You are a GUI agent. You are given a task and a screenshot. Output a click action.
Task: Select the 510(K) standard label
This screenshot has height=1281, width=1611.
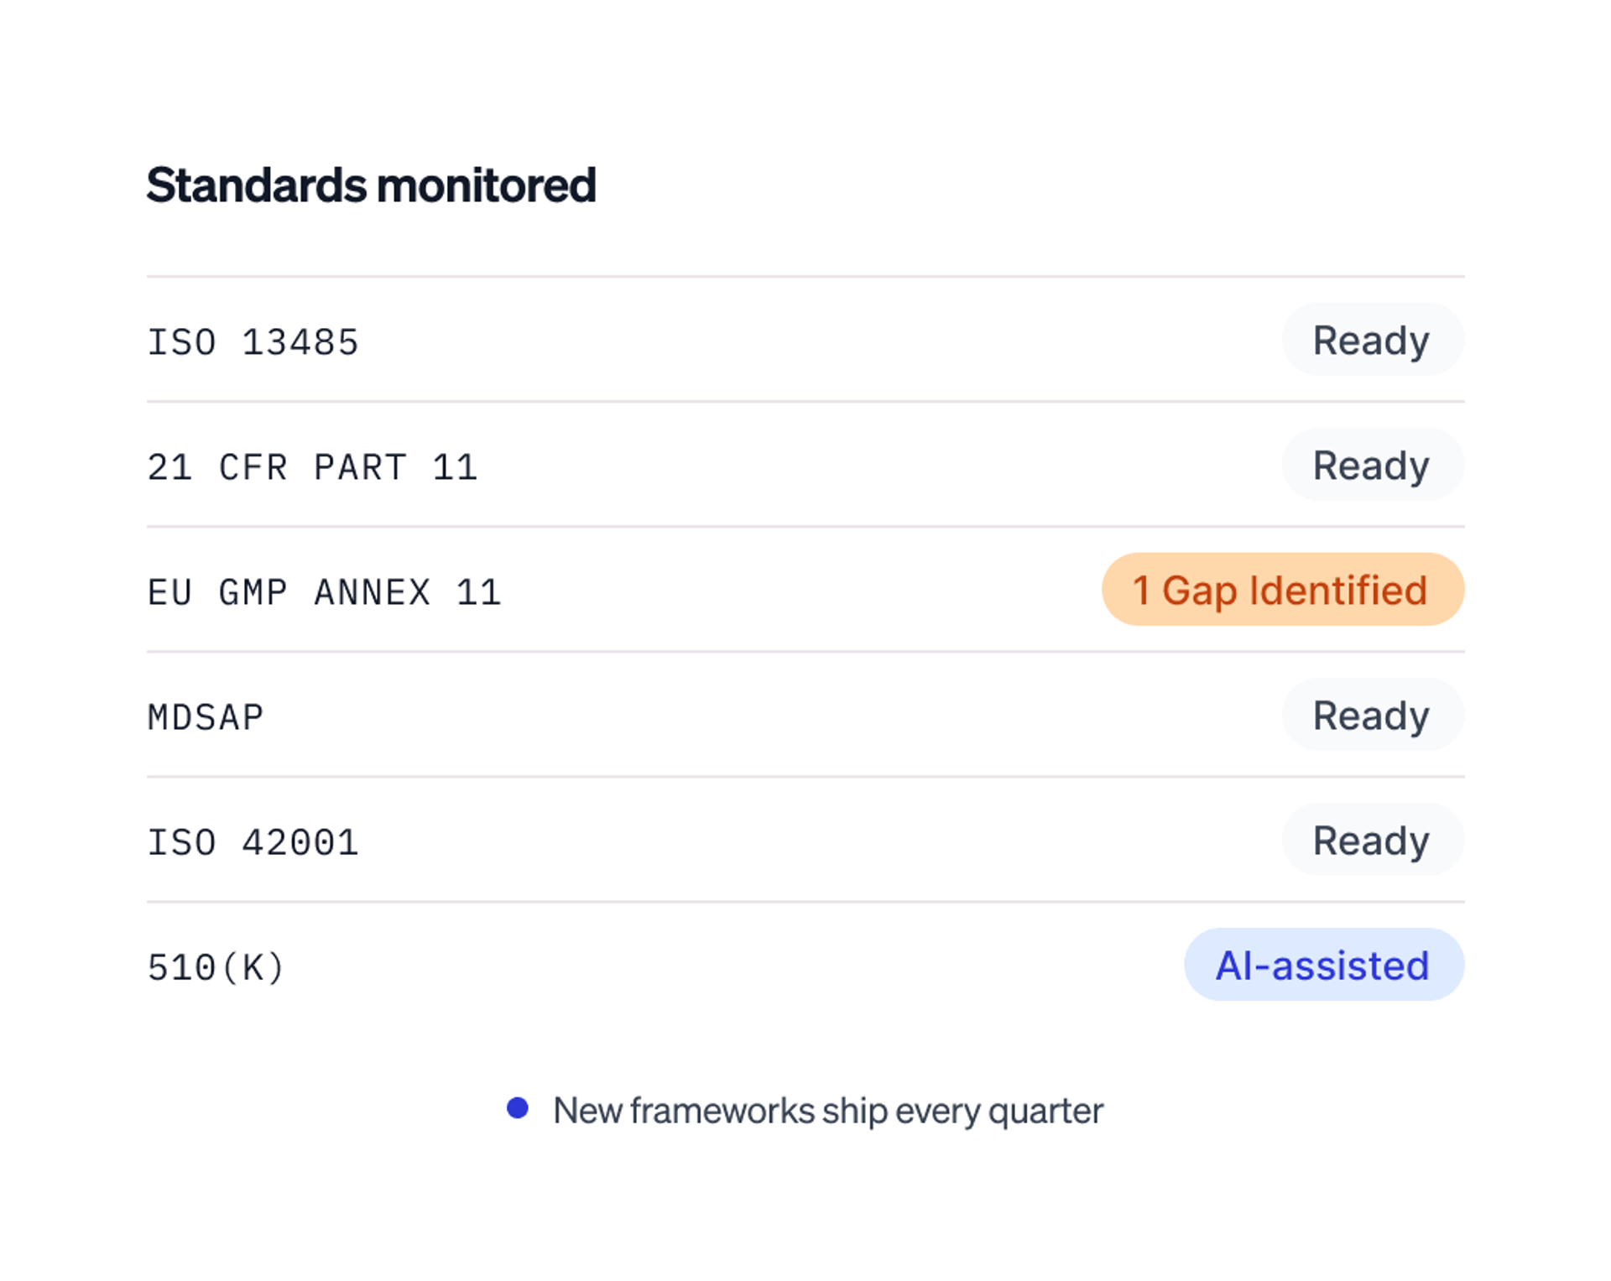pos(216,967)
